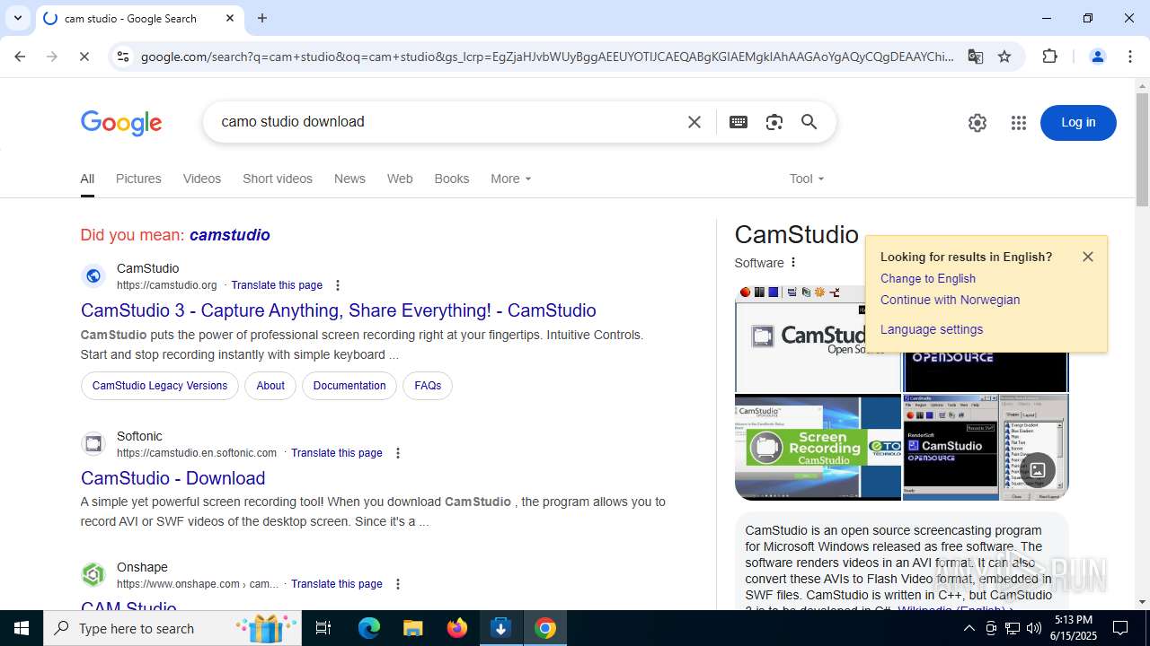
Task: Open the on-screen keyboard input tool
Action: click(x=739, y=122)
